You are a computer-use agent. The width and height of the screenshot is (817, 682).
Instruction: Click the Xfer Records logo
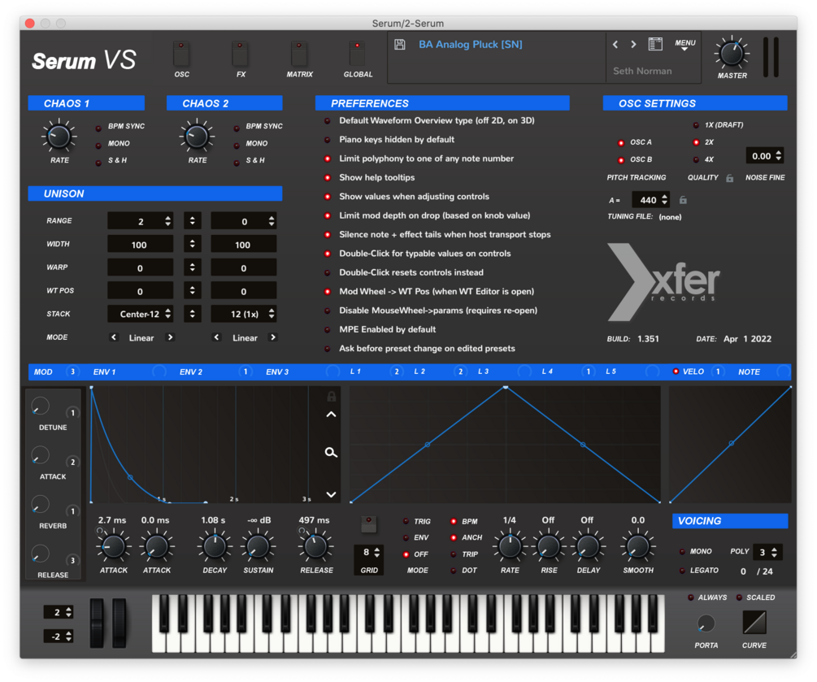click(664, 282)
